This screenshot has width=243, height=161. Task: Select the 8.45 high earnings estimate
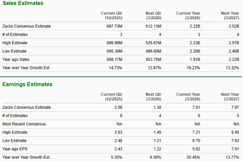tap(235, 132)
